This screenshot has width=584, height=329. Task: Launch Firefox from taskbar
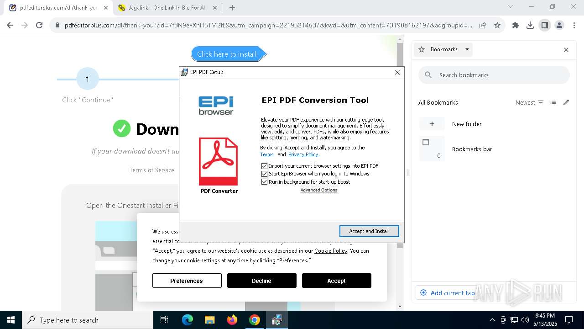pos(232,320)
